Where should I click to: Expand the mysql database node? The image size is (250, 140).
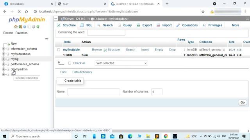[4, 59]
